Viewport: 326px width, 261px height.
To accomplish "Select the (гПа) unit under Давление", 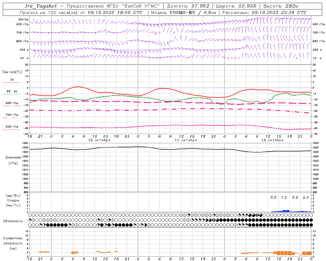I will (x=13, y=163).
